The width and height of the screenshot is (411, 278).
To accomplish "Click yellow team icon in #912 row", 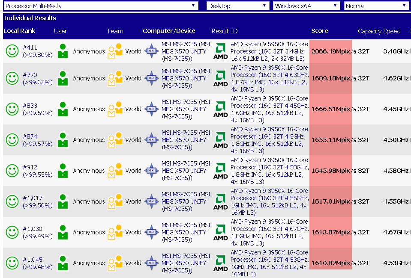I will click(x=115, y=171).
